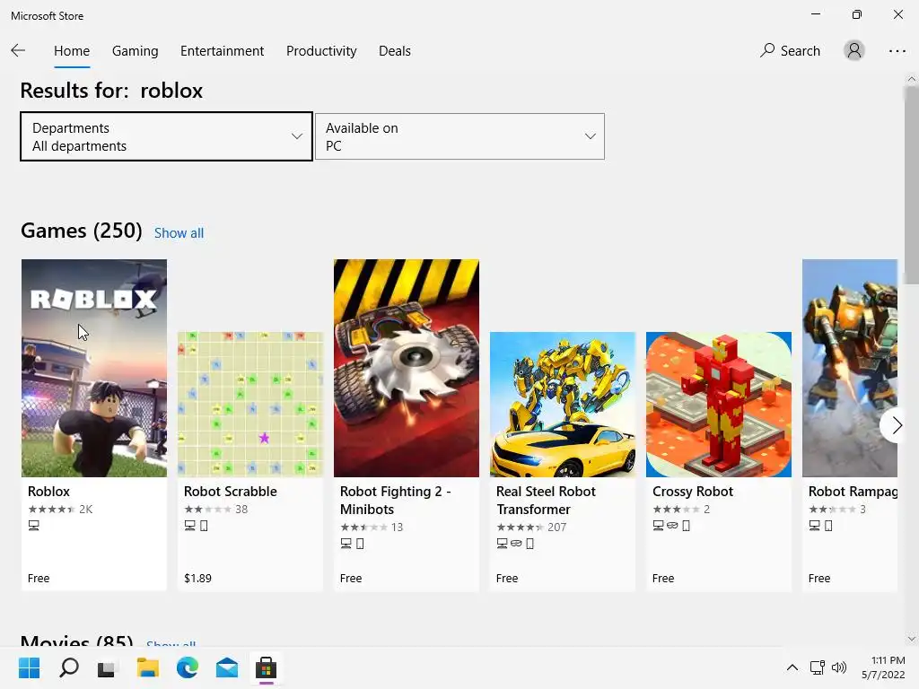This screenshot has width=919, height=689.
Task: Expand the Departments dropdown
Action: pyautogui.click(x=166, y=136)
